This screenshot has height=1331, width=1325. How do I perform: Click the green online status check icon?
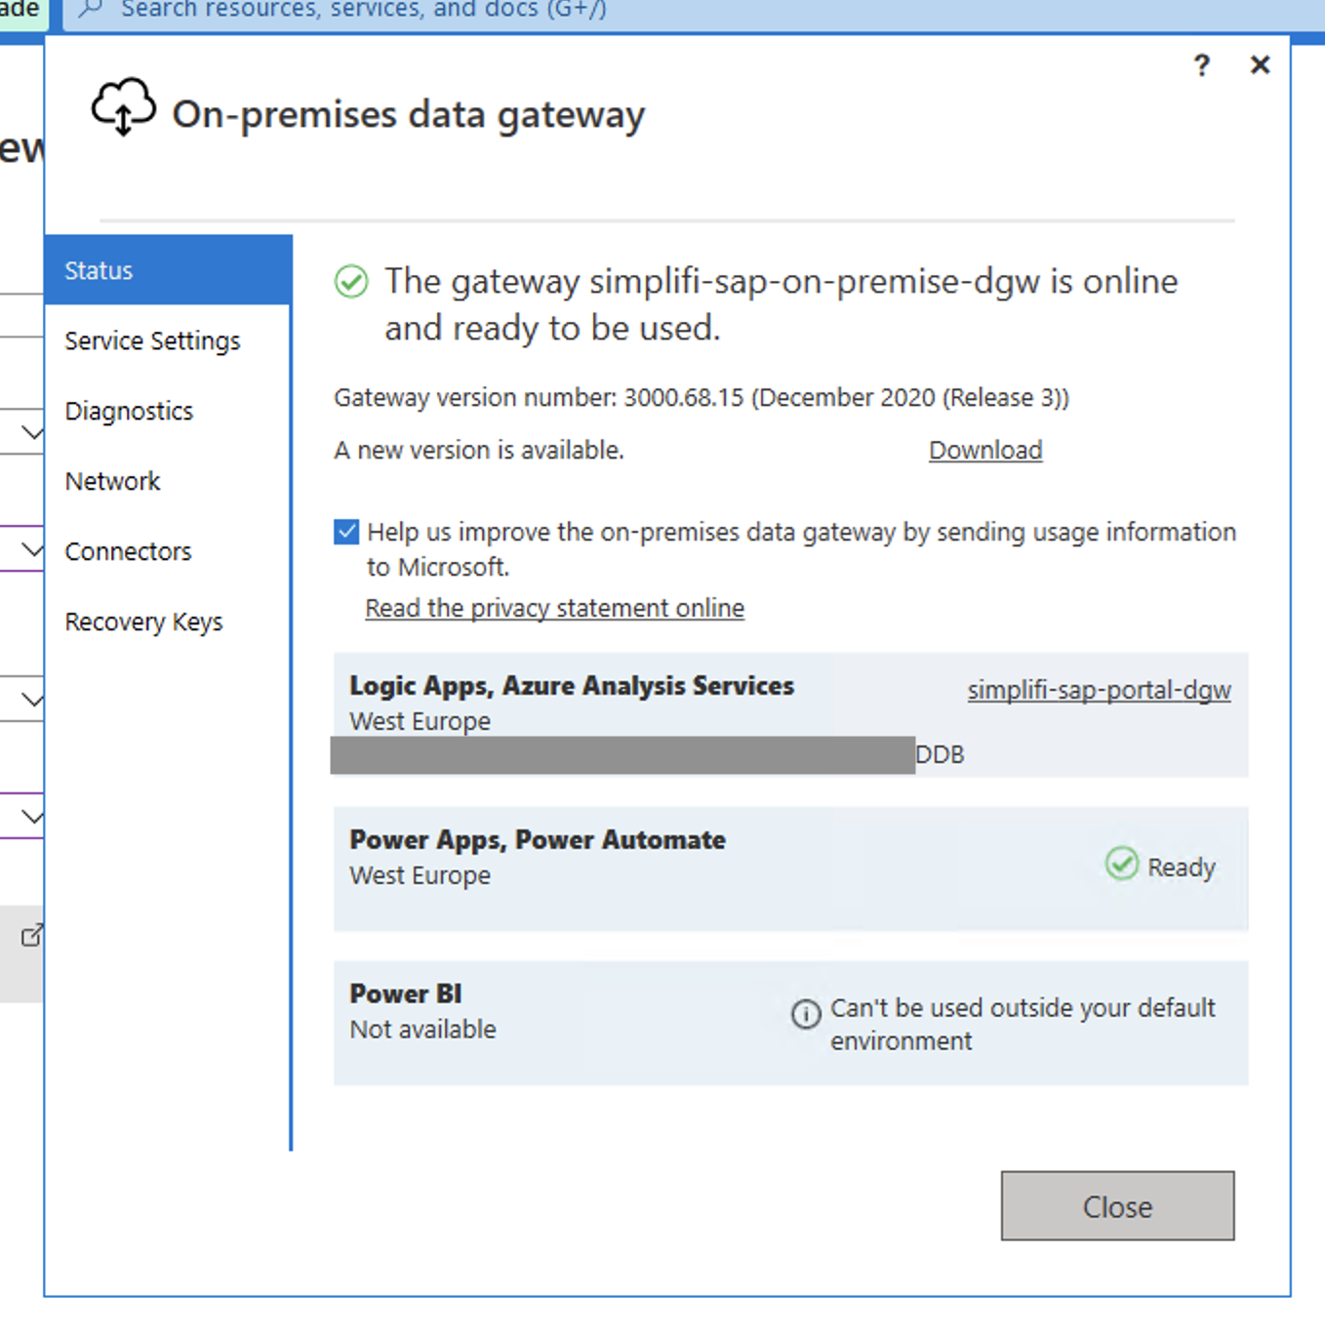[351, 282]
